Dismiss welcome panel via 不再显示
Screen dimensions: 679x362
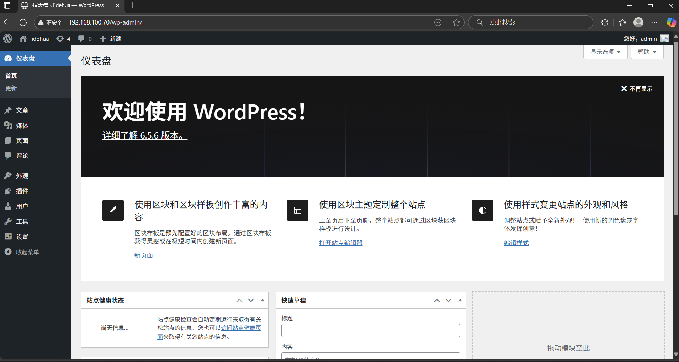tap(637, 89)
